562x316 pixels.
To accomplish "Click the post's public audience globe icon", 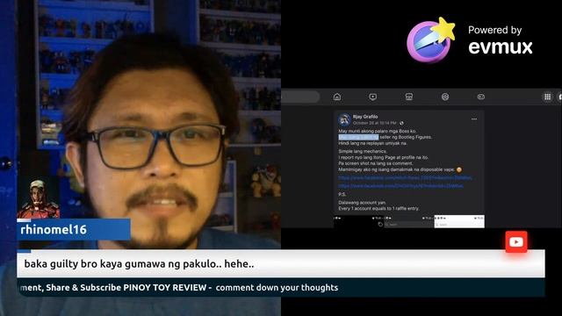I will 401,123.
